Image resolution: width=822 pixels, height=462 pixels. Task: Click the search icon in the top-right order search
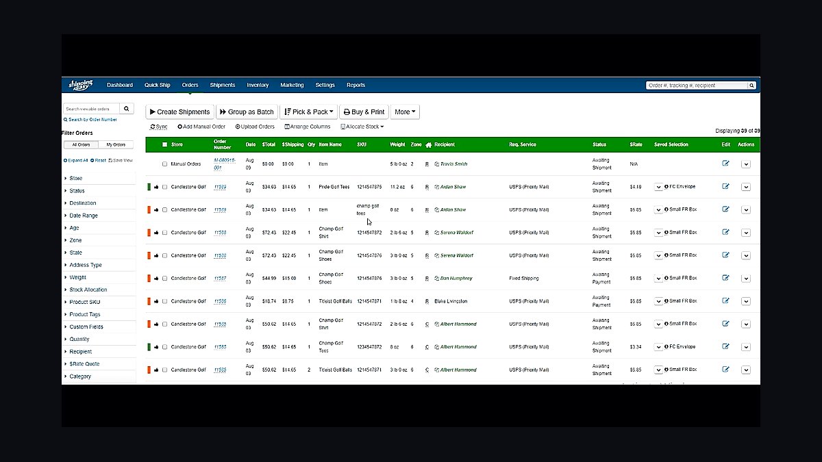click(751, 86)
